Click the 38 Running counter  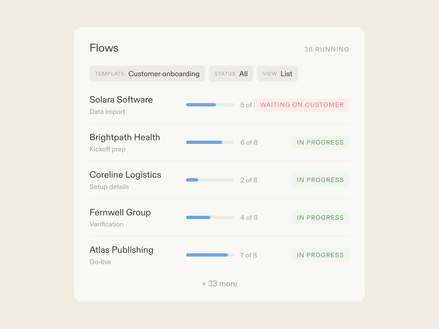tap(327, 49)
